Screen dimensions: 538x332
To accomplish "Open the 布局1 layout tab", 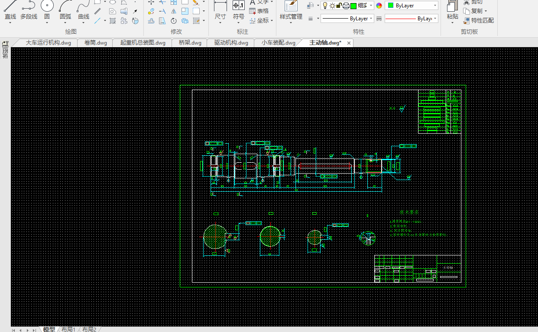I will pyautogui.click(x=68, y=329).
